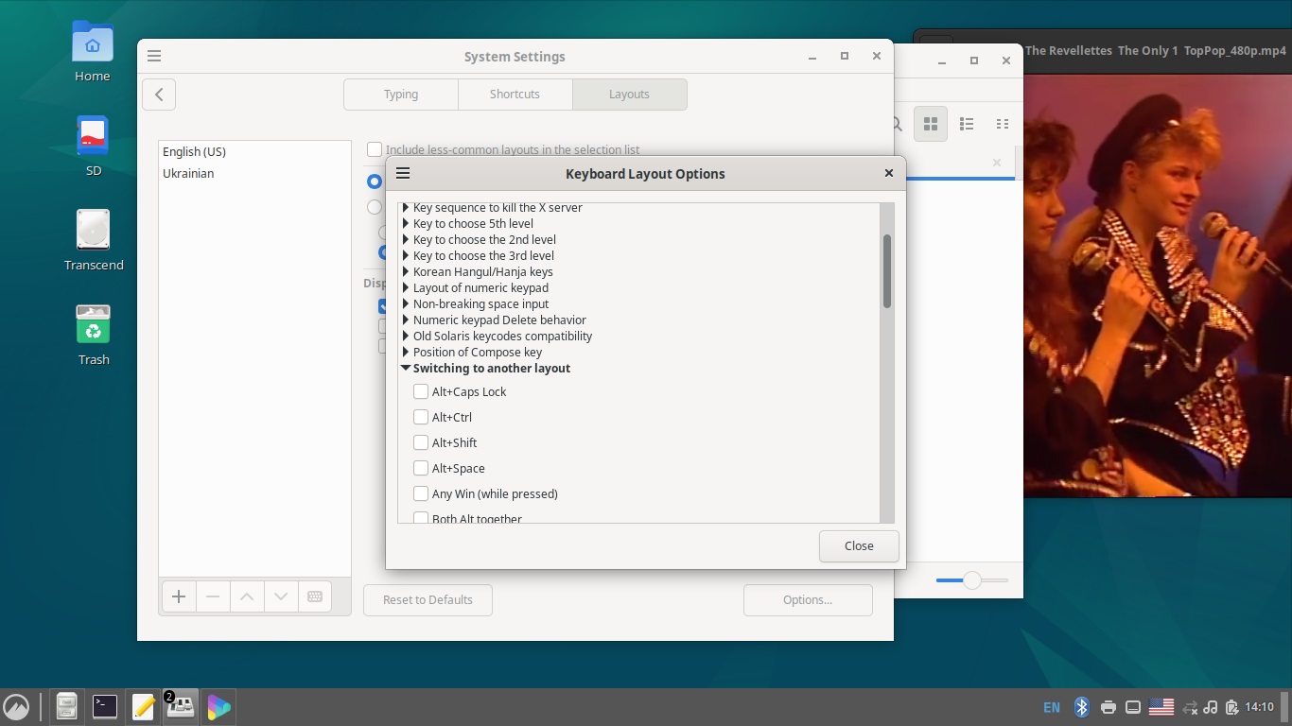Launch the terminal from the taskbar

pos(104,706)
